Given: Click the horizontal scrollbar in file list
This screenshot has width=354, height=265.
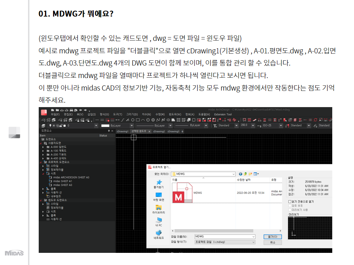Looking at the screenshot, I should (214, 231).
